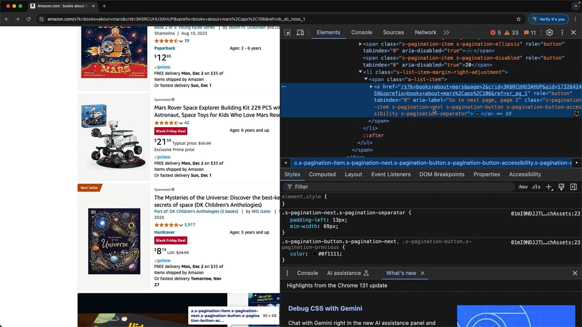
Task: Click the Mars rover toy thumbnail
Action: click(114, 136)
